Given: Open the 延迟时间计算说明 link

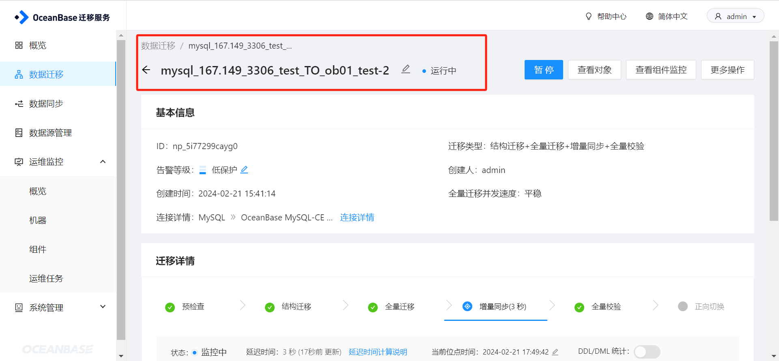Looking at the screenshot, I should (378, 352).
